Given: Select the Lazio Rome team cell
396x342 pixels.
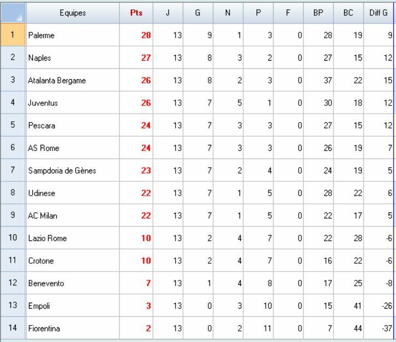Looking at the screenshot, I should pyautogui.click(x=73, y=239).
